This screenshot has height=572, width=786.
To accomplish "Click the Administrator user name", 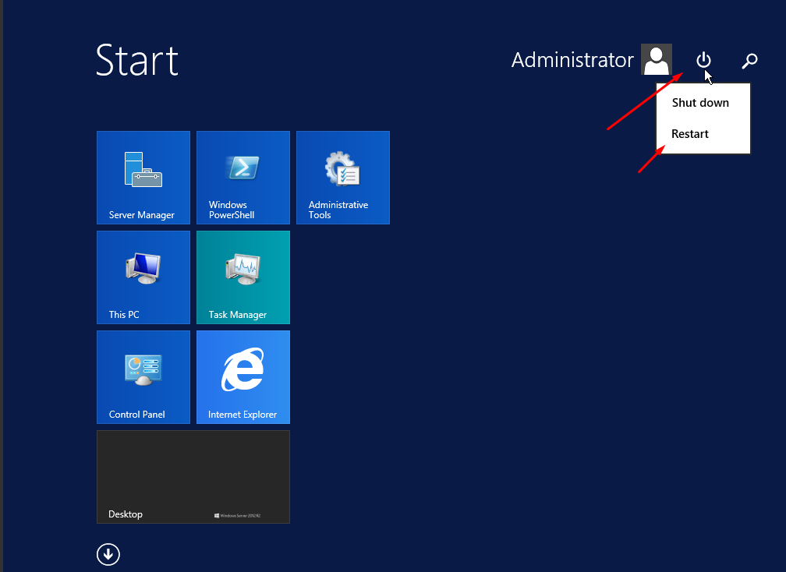I will point(572,60).
